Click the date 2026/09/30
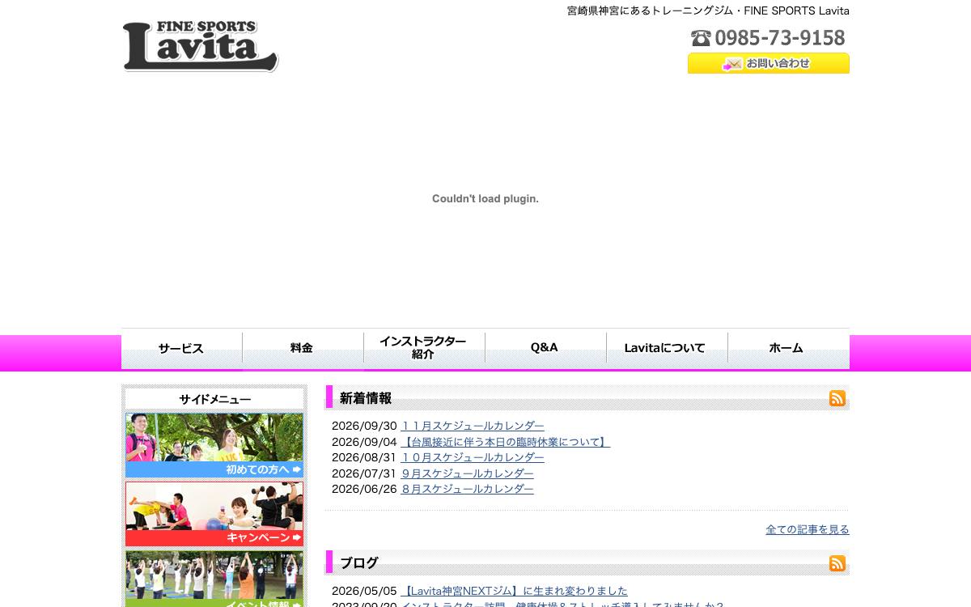The width and height of the screenshot is (971, 607). 364,426
